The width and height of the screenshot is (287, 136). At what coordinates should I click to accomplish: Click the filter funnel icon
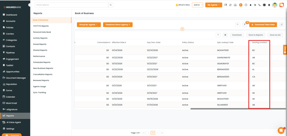click(x=244, y=25)
